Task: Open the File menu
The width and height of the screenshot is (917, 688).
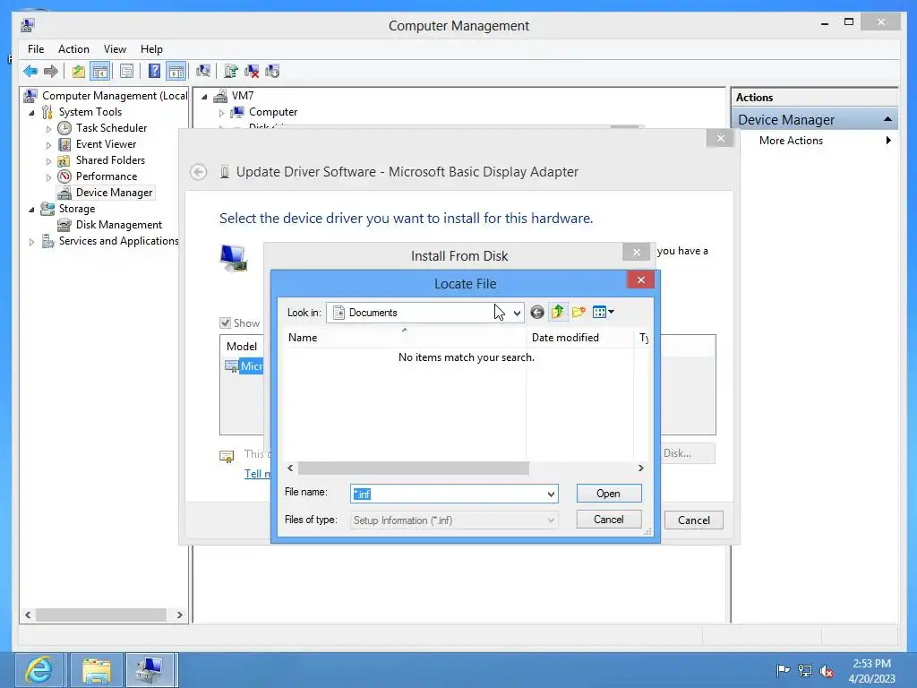Action: pyautogui.click(x=36, y=49)
